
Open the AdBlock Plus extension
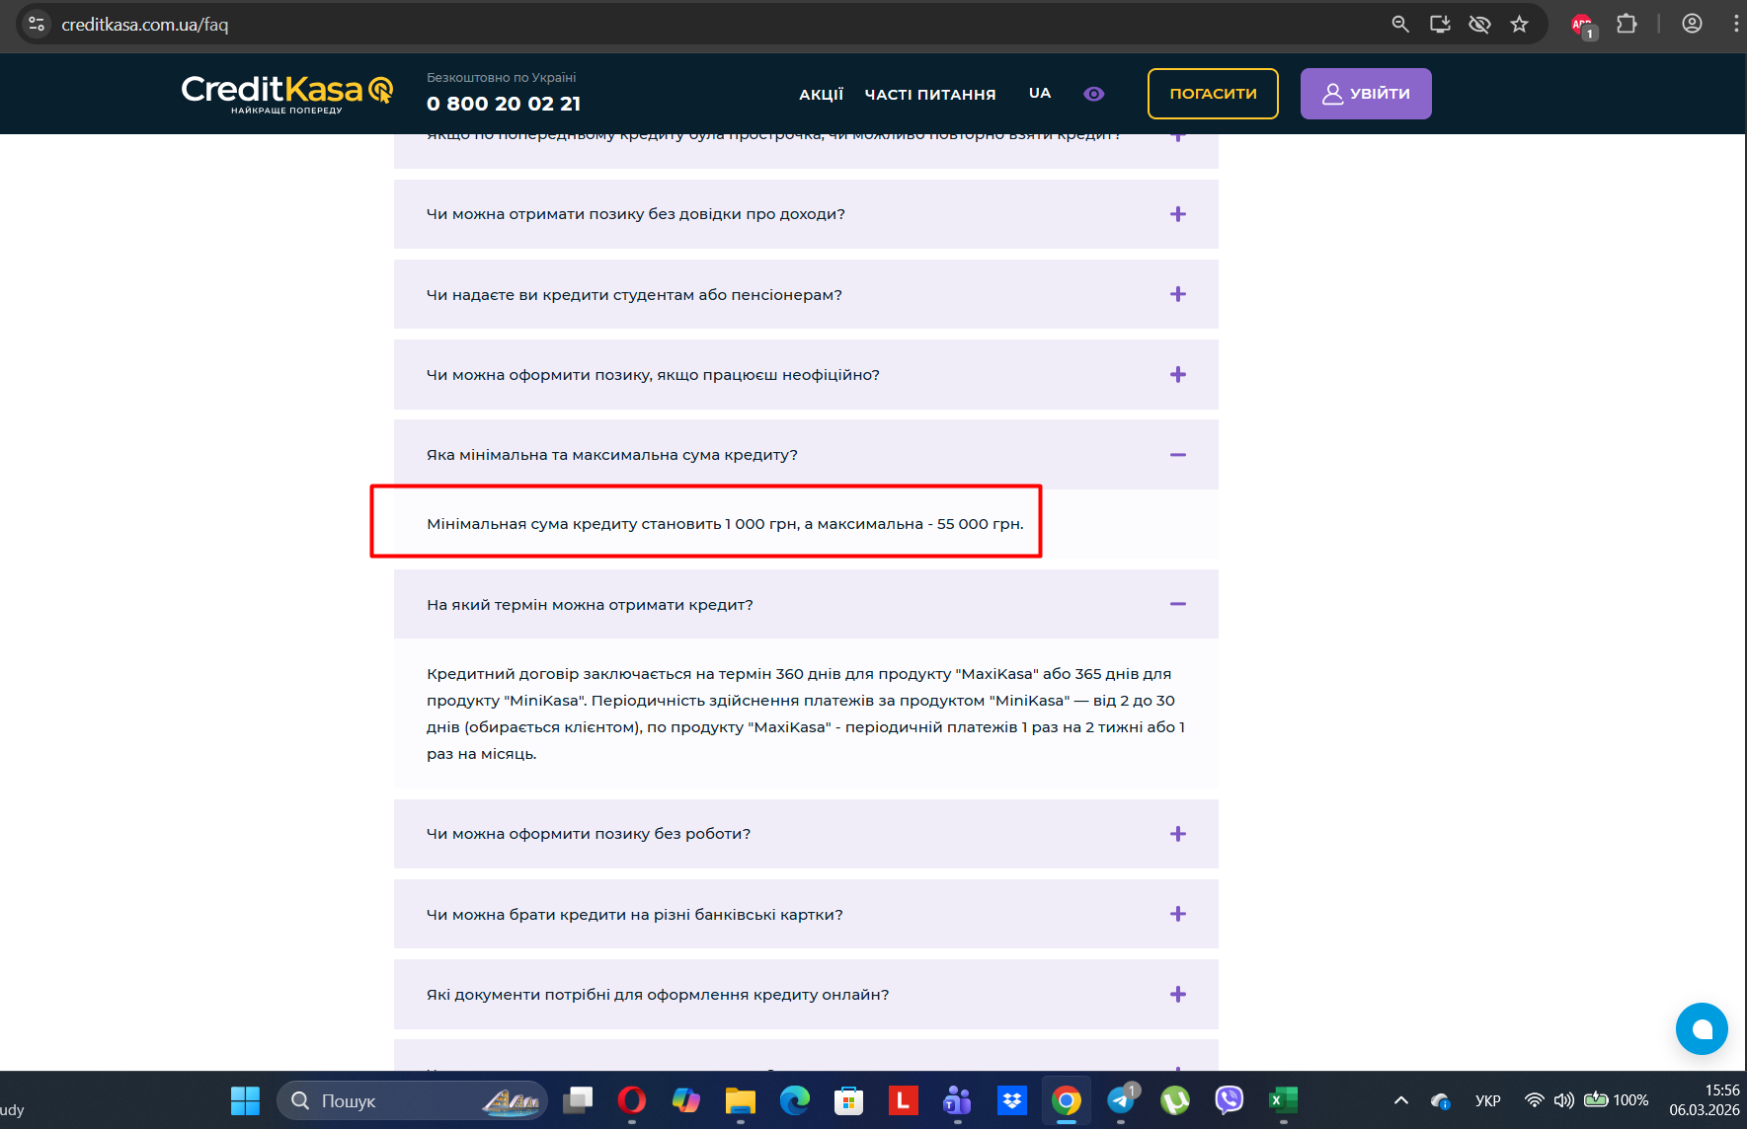point(1583,25)
